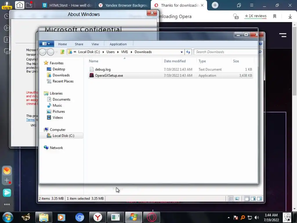
Task: Open a new browser tab with plus
Action: [215, 5]
